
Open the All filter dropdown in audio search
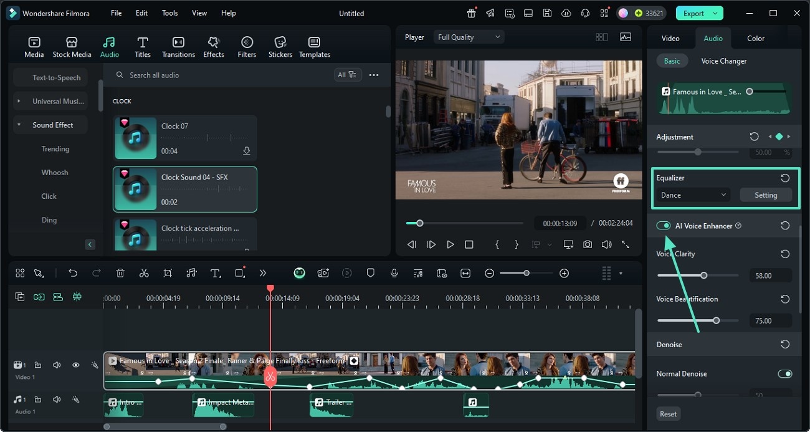coord(347,75)
